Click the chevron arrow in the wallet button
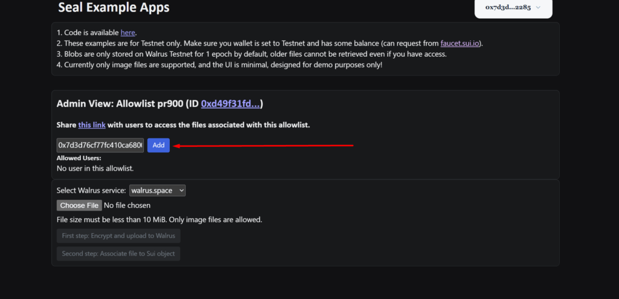 tap(538, 7)
